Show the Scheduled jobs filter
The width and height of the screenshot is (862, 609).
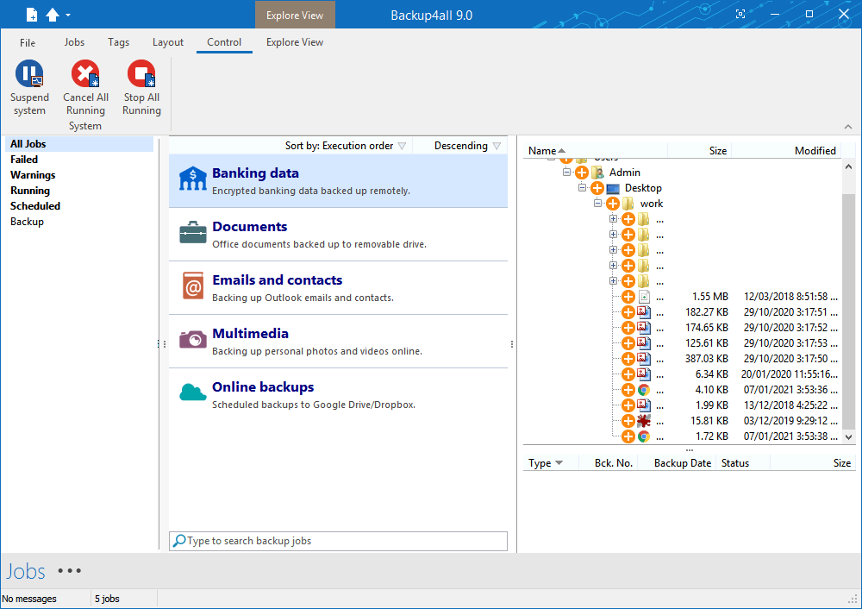[x=35, y=206]
